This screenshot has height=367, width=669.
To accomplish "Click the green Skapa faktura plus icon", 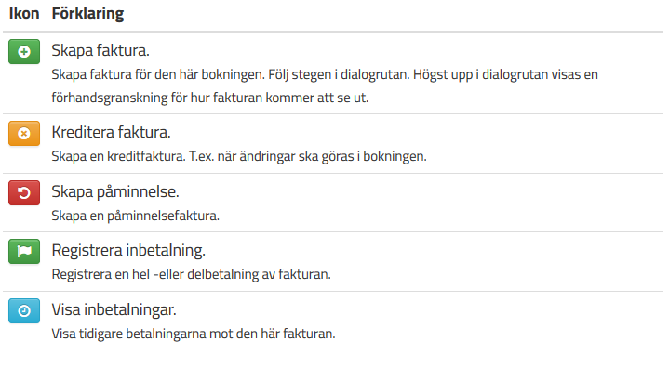I will tap(24, 52).
